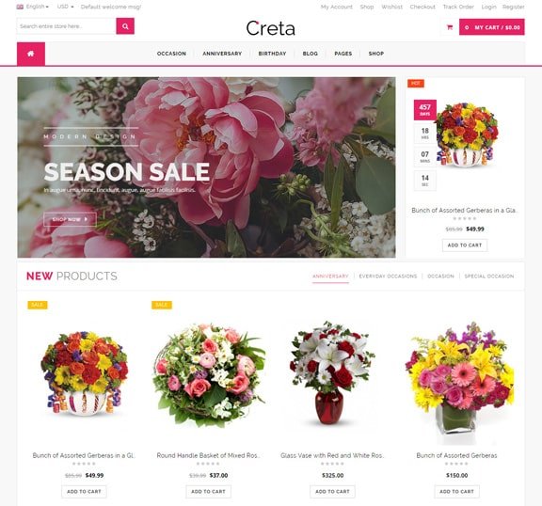Rate the Glass Vase product stars
This screenshot has width=542, height=506.
[x=332, y=464]
